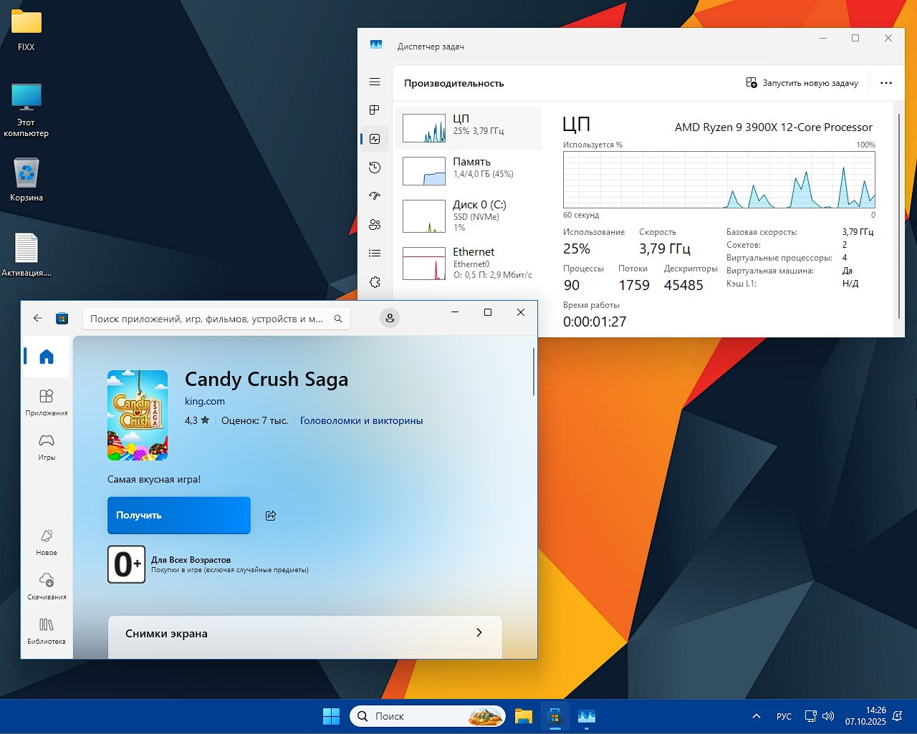Open the Головоломки и викторины category link
This screenshot has width=917, height=734.
point(361,420)
